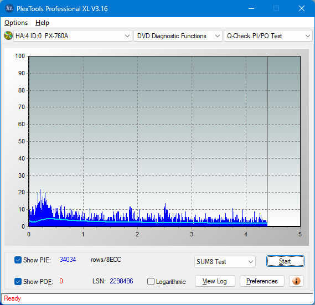315x305 pixels.
Task: Open the Help menu
Action: coord(42,23)
